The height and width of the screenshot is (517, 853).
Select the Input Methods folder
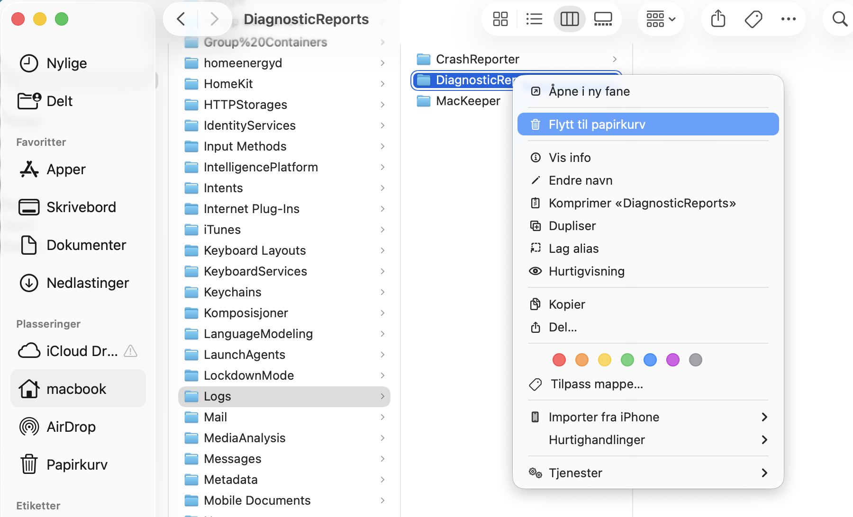coord(284,146)
